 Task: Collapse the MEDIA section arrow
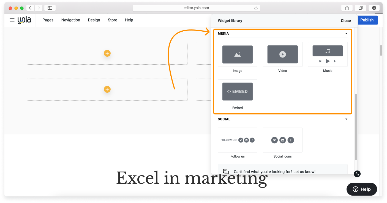[x=346, y=34]
